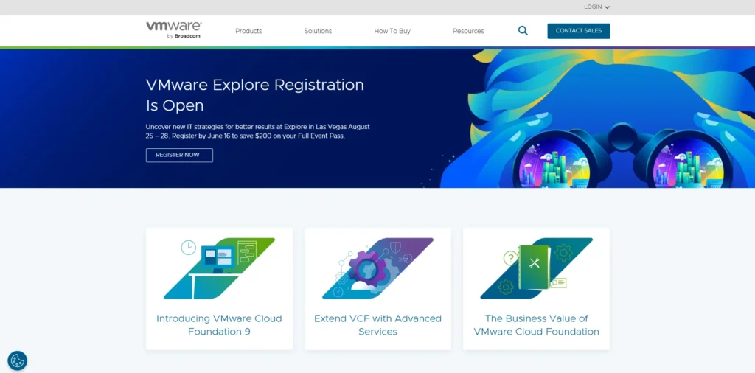
Task: Click the REGISTER NOW button
Action: coord(179,155)
